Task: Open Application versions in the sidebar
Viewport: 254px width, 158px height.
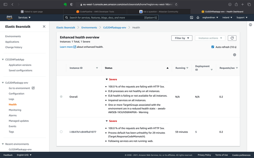Action: pyautogui.click(x=20, y=65)
